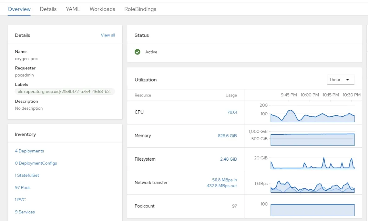The image size is (368, 221).
Task: Show the 9 Services
Action: [25, 212]
